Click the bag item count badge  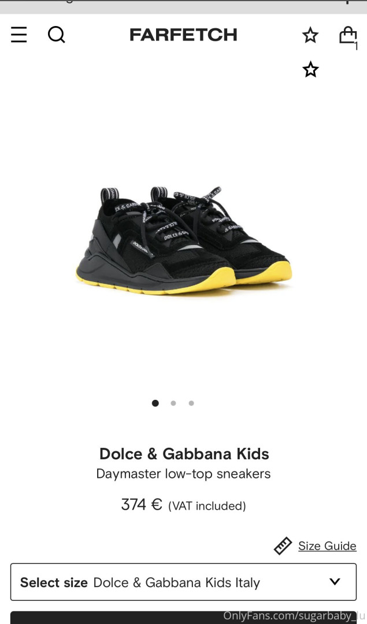click(x=356, y=47)
